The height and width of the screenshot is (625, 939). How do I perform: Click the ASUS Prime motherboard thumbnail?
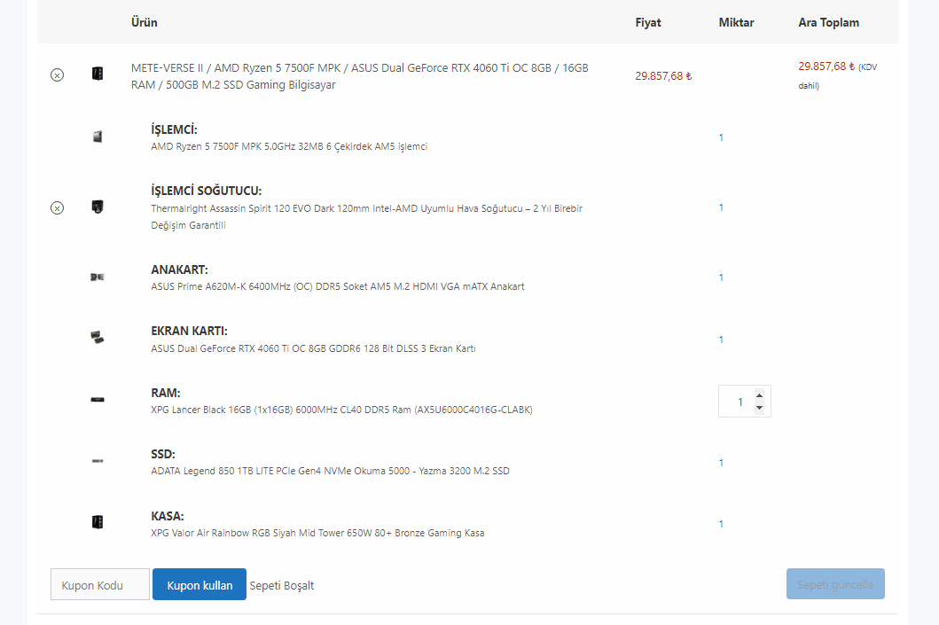98,277
